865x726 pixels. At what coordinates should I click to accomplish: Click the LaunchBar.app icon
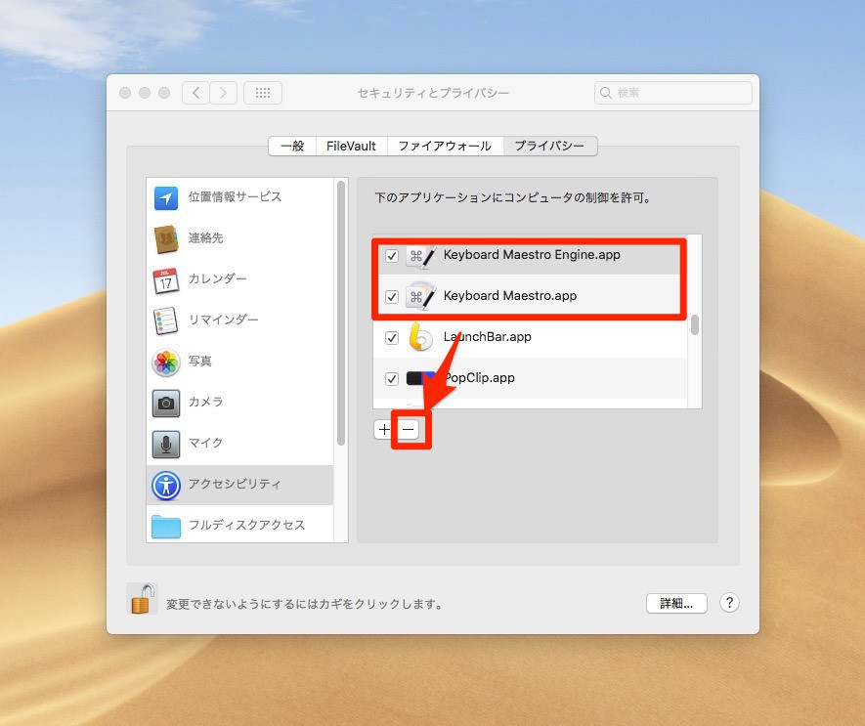click(420, 338)
